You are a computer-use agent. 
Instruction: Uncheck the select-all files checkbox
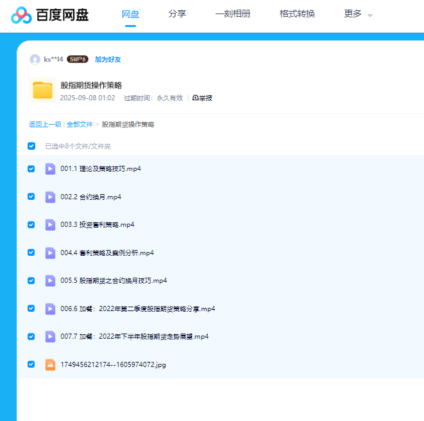click(31, 146)
